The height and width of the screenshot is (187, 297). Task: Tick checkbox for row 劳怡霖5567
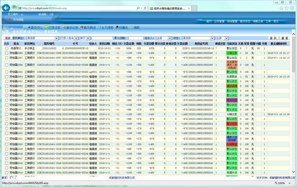tap(7, 58)
